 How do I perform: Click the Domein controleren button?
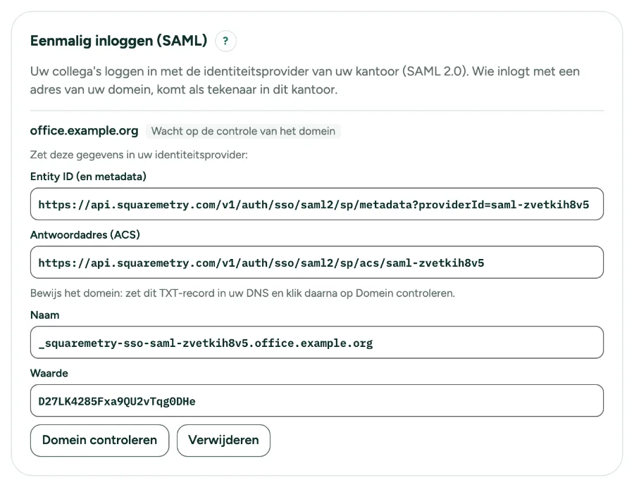pos(99,440)
